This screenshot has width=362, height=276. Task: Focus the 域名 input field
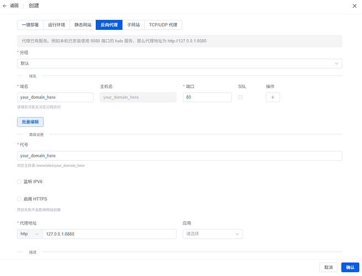55,97
